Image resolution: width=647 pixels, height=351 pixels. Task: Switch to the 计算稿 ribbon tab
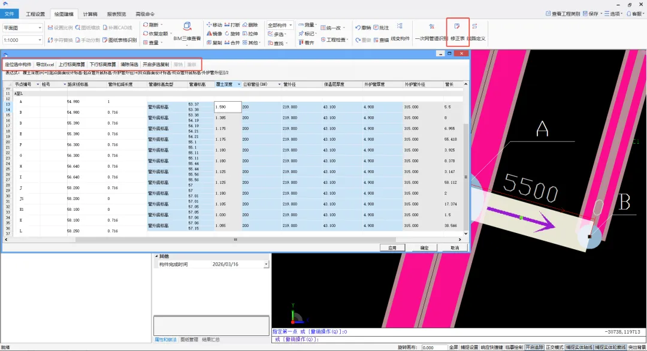point(90,14)
